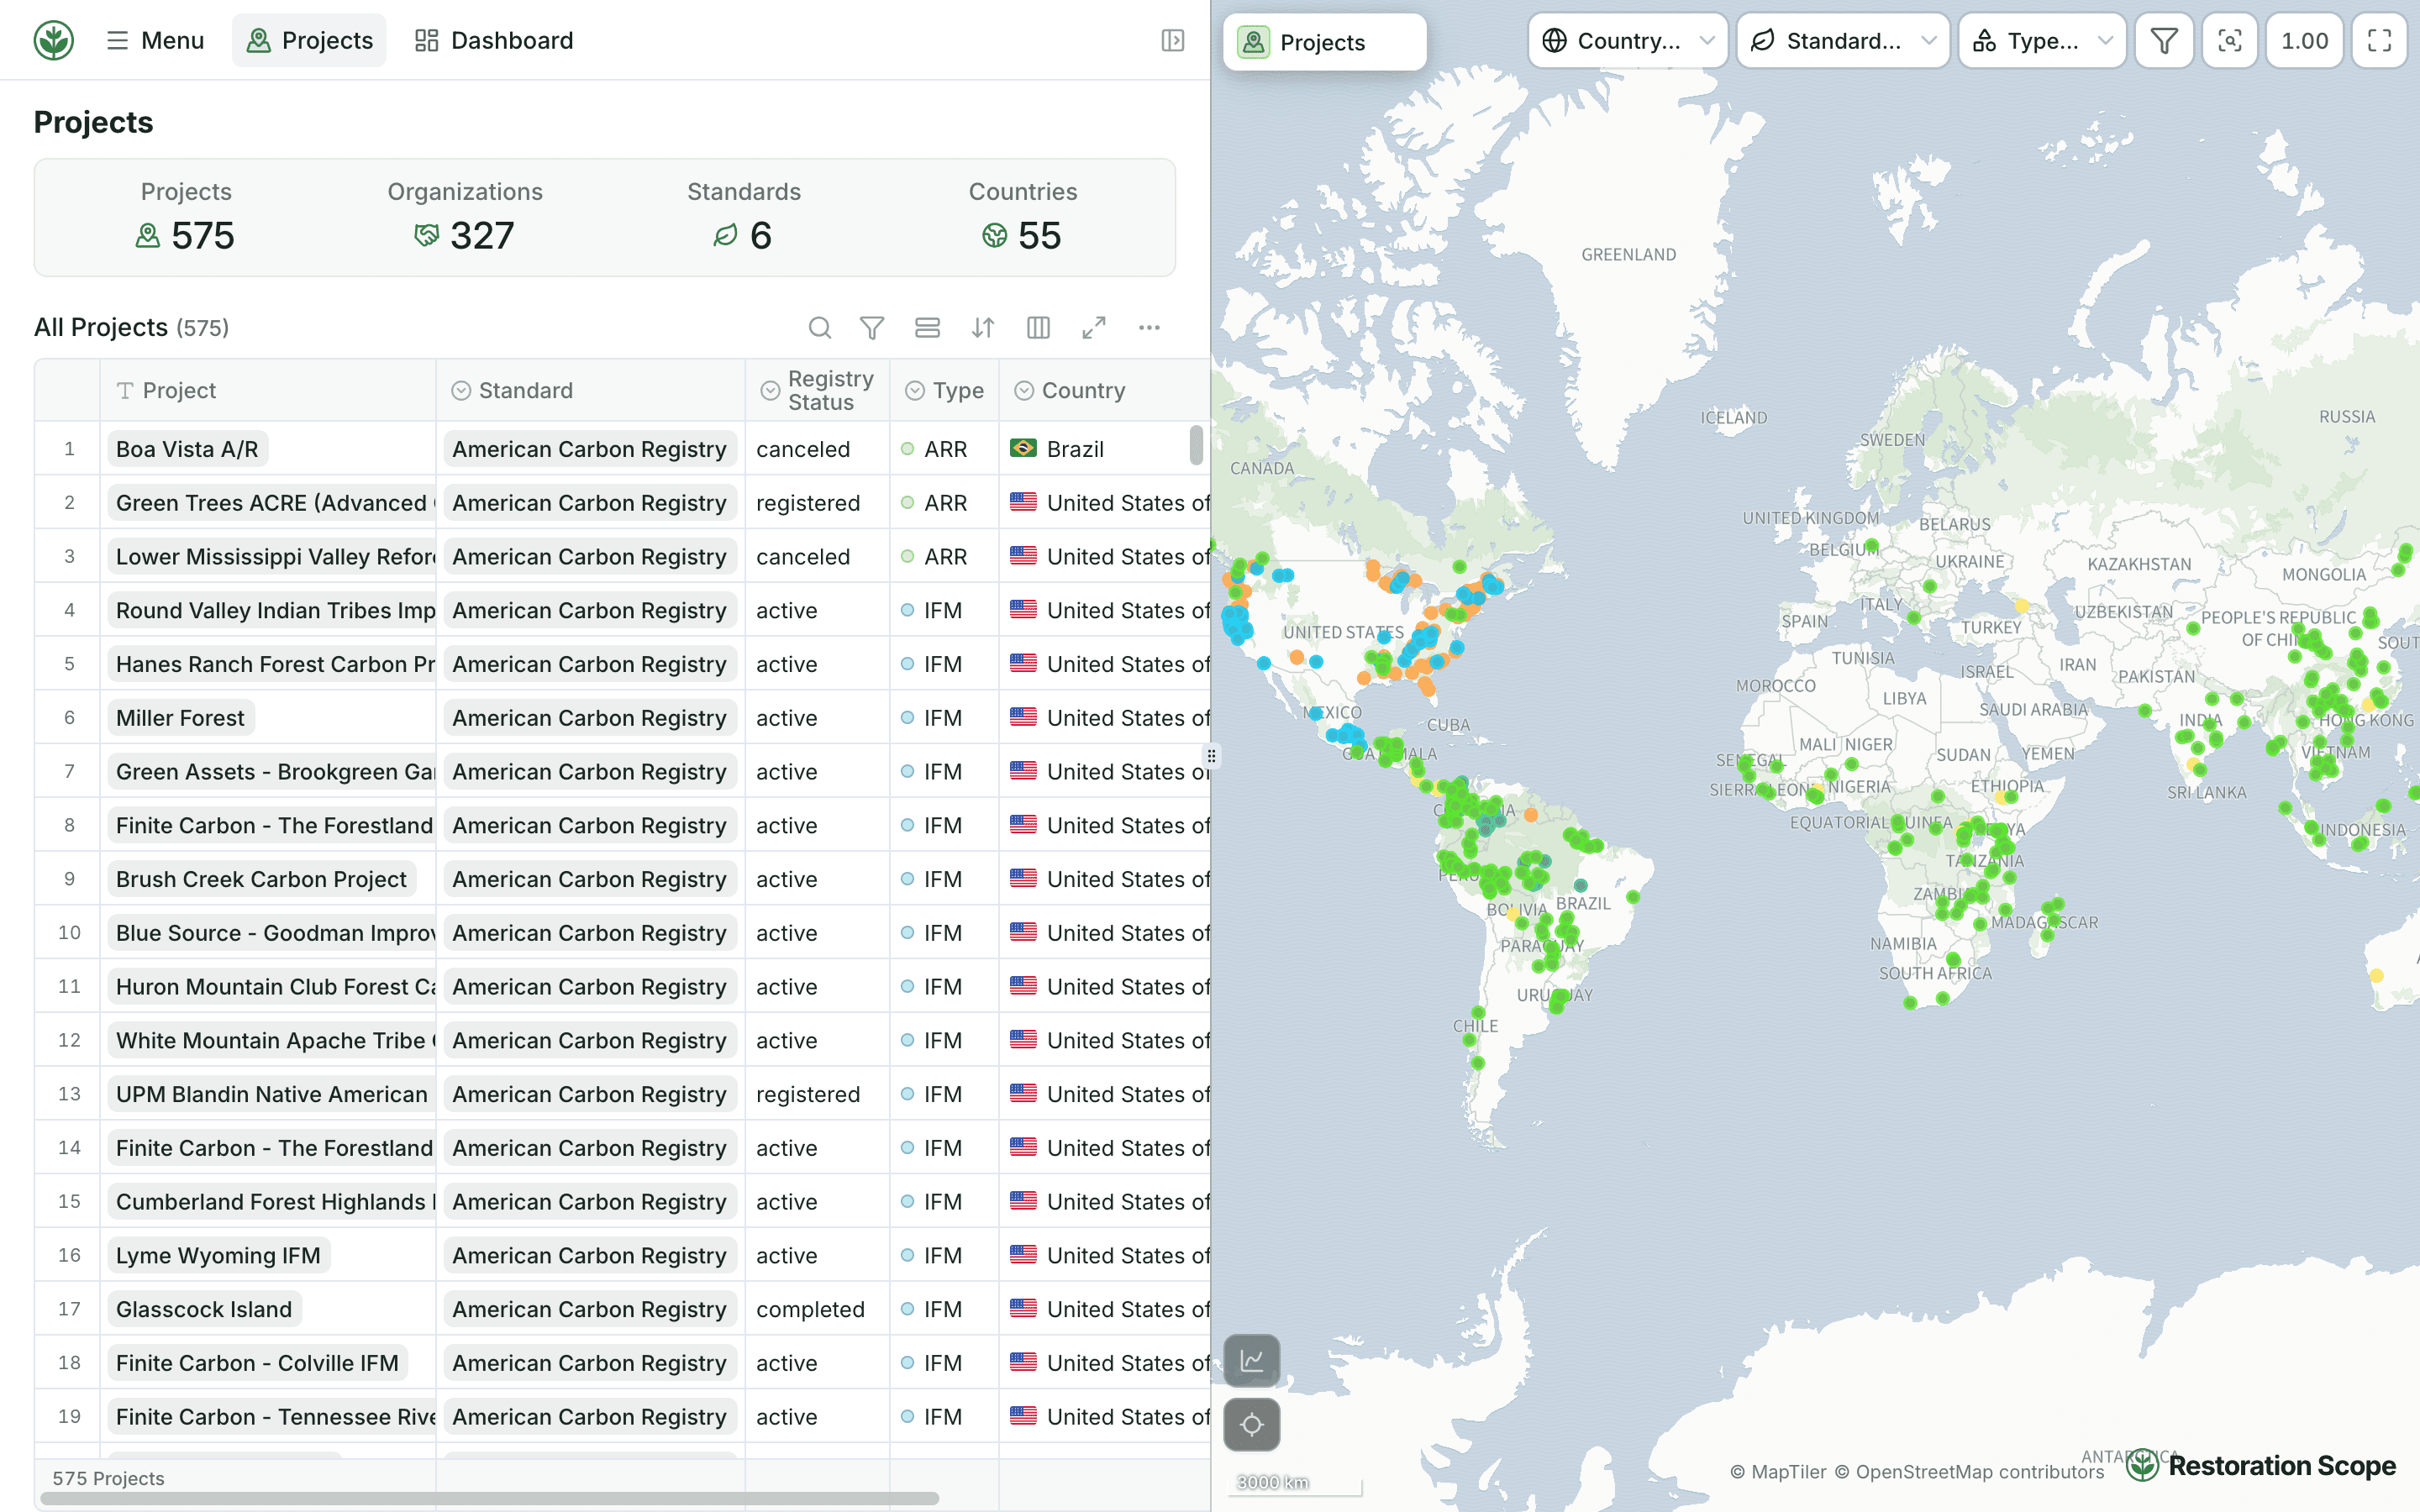Click the 'completed' status in row 17
This screenshot has height=1512, width=2420.
coord(810,1309)
